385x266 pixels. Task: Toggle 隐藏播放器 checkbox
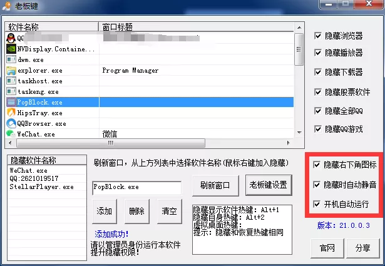[318, 53]
